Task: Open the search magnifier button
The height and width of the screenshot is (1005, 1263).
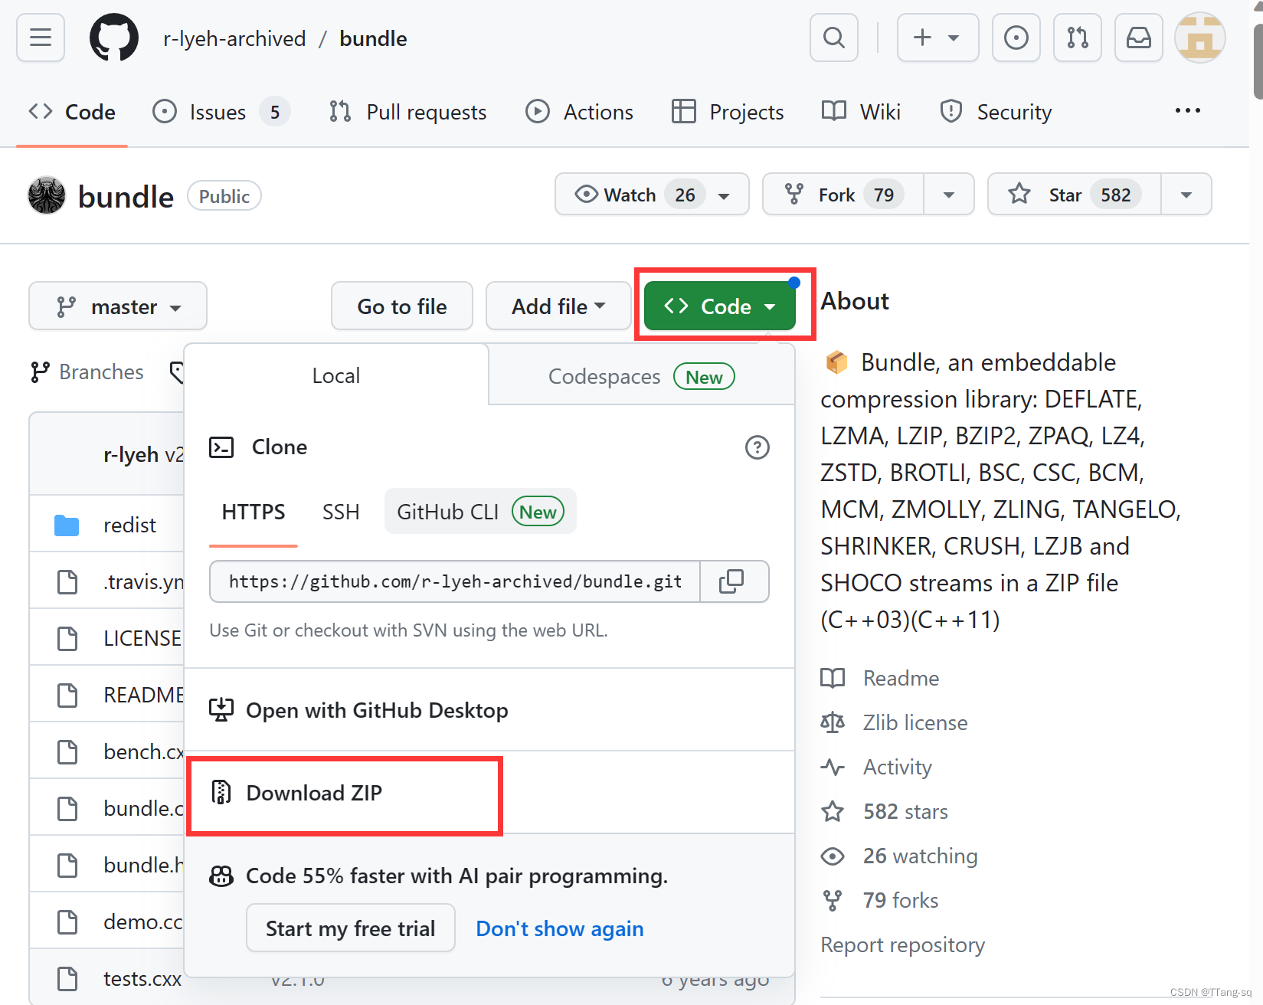Action: (834, 38)
